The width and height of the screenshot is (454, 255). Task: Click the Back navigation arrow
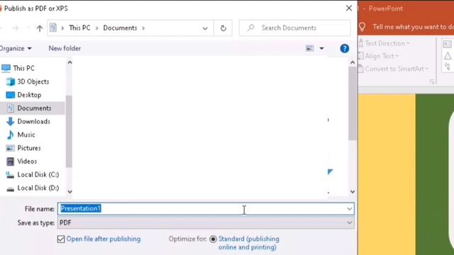[1, 28]
